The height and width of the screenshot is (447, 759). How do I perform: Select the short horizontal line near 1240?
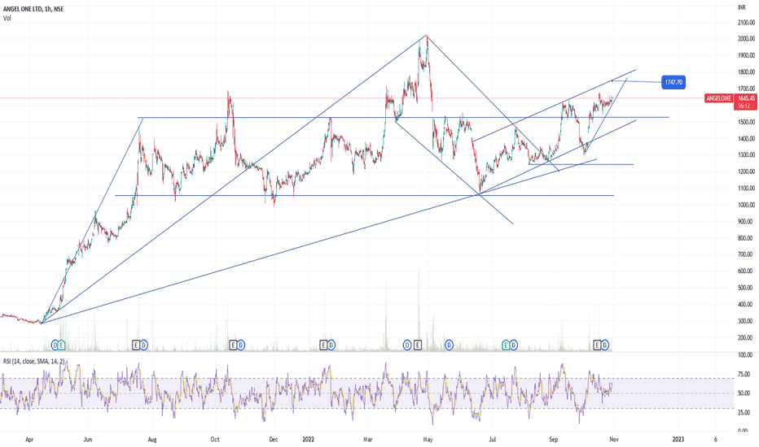point(581,164)
